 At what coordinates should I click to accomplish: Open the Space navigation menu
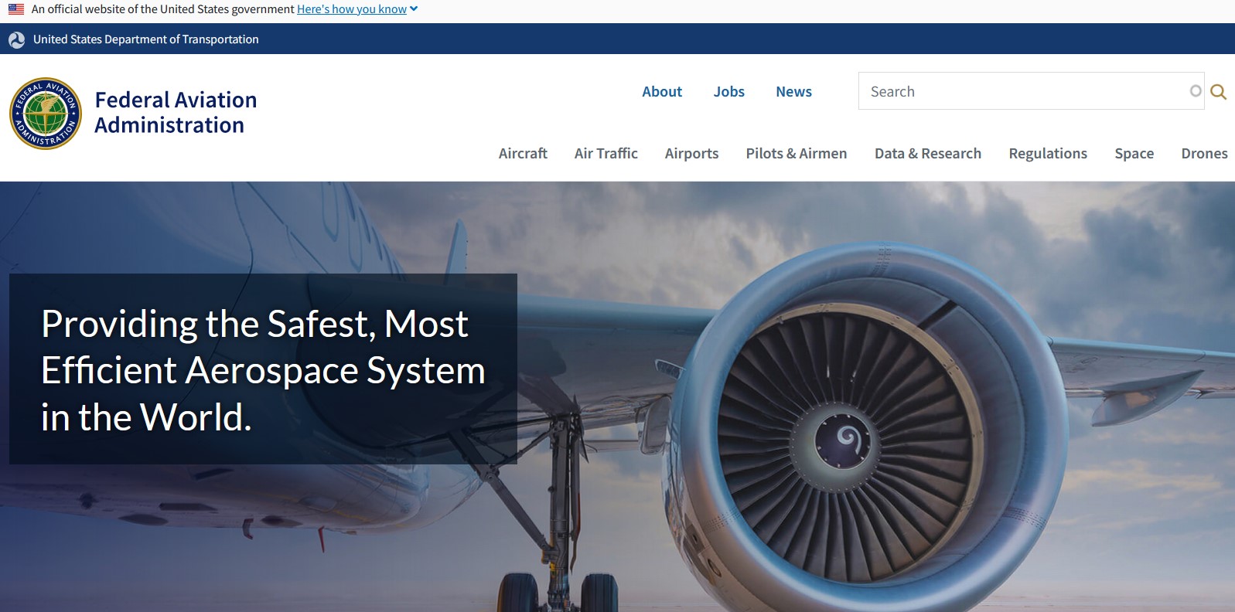coord(1134,154)
